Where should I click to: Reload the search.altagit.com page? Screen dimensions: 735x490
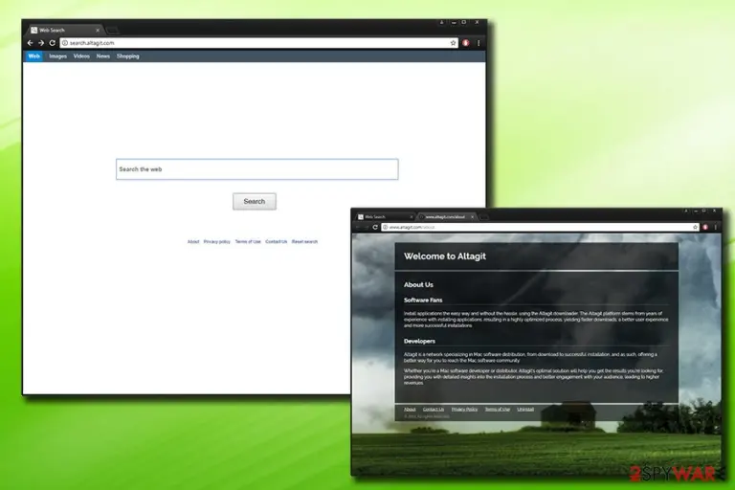[x=52, y=43]
